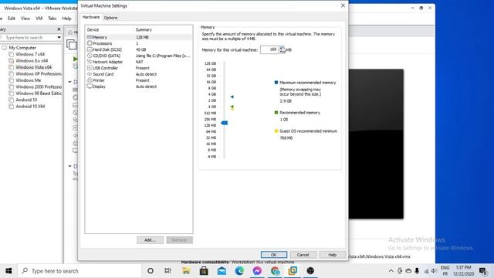Select Windows Me in library
Image resolution: width=494 pixels, height=278 pixels.
click(x=29, y=80)
